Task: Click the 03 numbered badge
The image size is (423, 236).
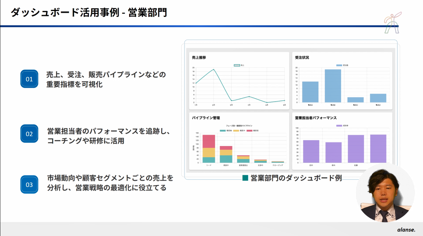Action: point(29,184)
